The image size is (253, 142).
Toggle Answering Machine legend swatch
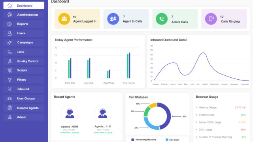[x=133, y=140]
